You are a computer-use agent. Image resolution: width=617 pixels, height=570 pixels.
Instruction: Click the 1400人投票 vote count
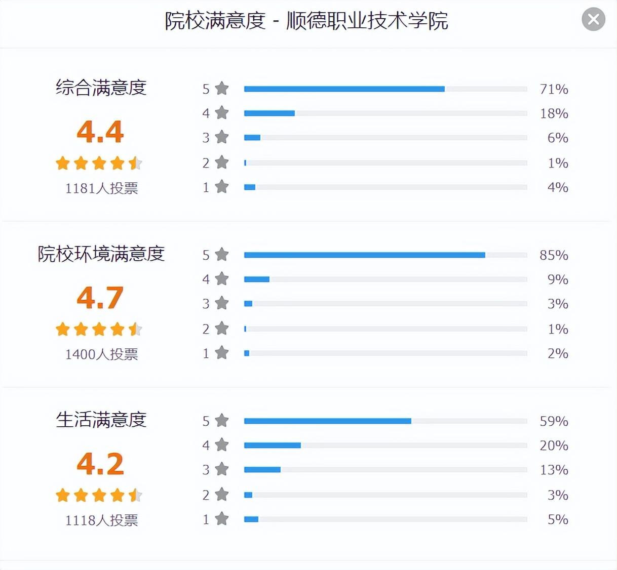tap(101, 354)
